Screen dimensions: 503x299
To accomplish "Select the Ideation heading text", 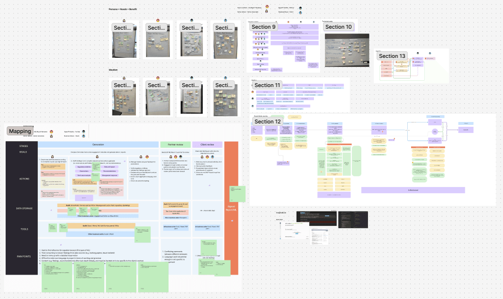I will tap(114, 70).
